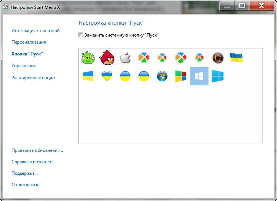Select the blue-yellow heart icon
Screen dimensions: 277x201
click(107, 76)
